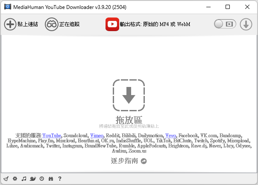Open the Vimeo supported service link
Screen dimensions: 258x185
click(97, 135)
